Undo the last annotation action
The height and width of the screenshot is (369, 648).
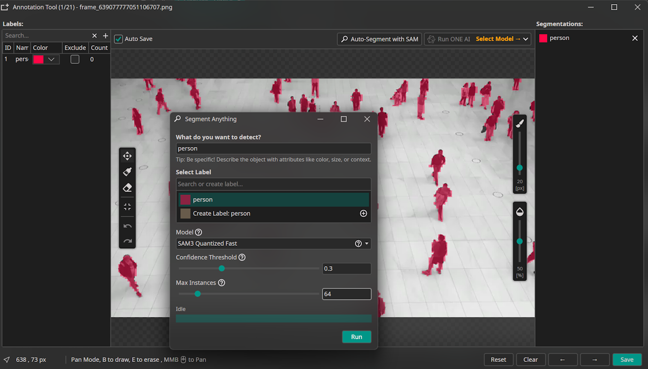[127, 226]
